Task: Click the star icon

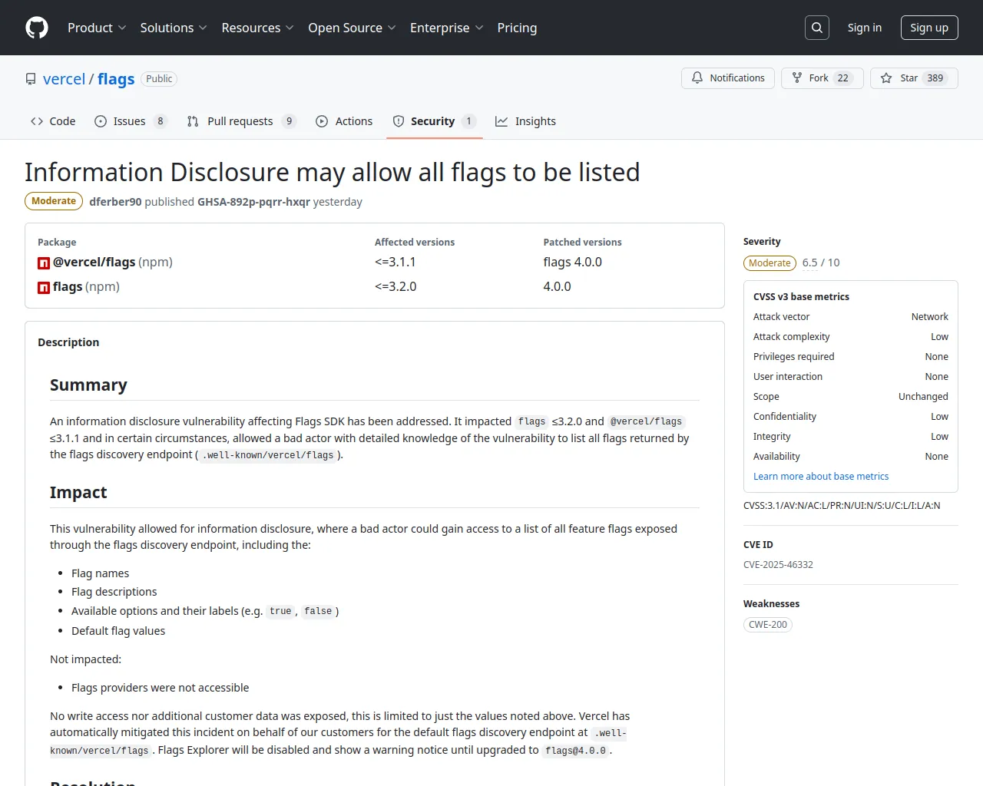Action: tap(886, 78)
